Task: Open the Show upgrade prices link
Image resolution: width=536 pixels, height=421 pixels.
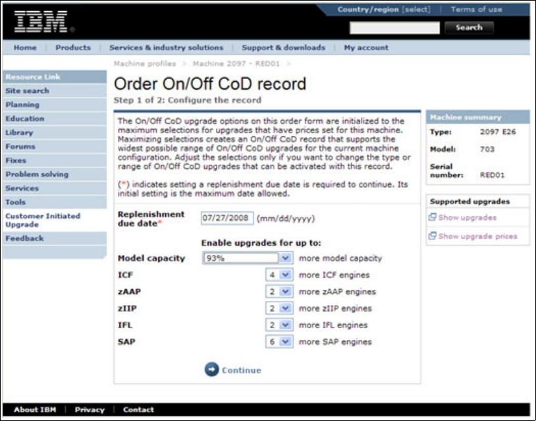Action: (477, 236)
